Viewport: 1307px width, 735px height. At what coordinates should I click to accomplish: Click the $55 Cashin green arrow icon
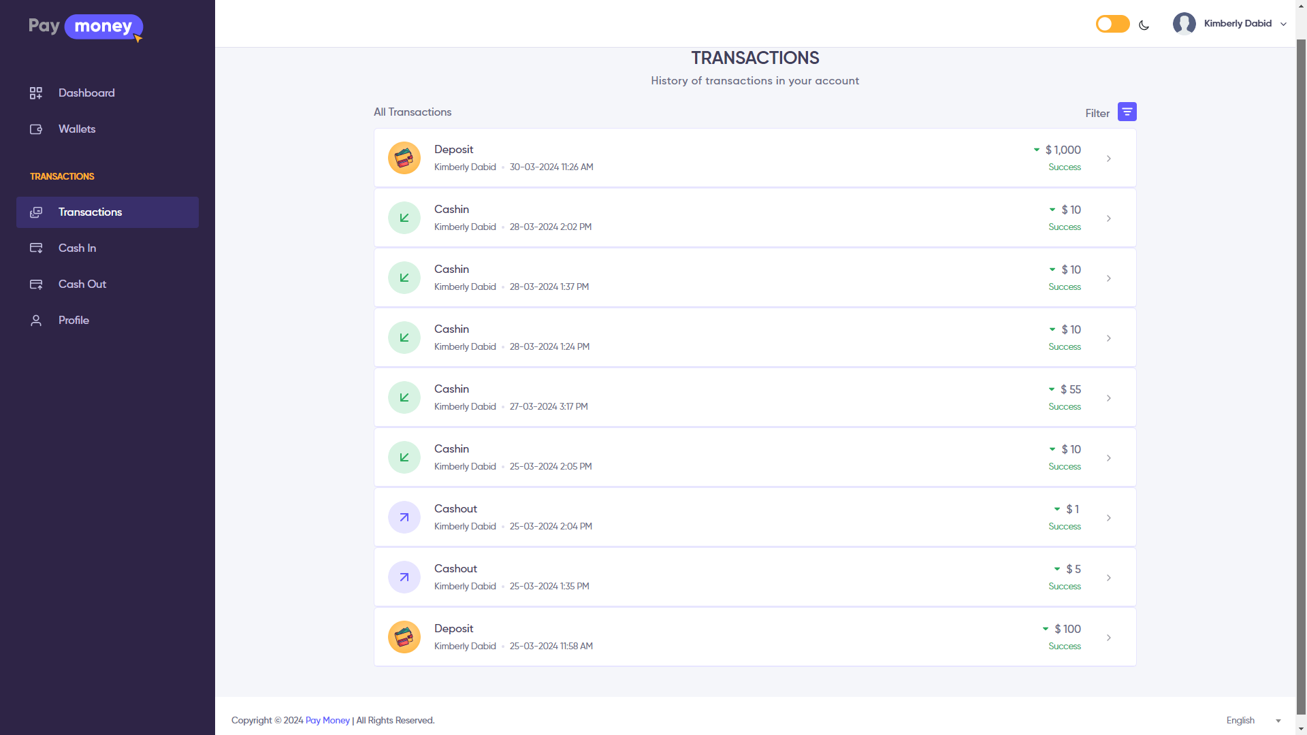click(404, 397)
